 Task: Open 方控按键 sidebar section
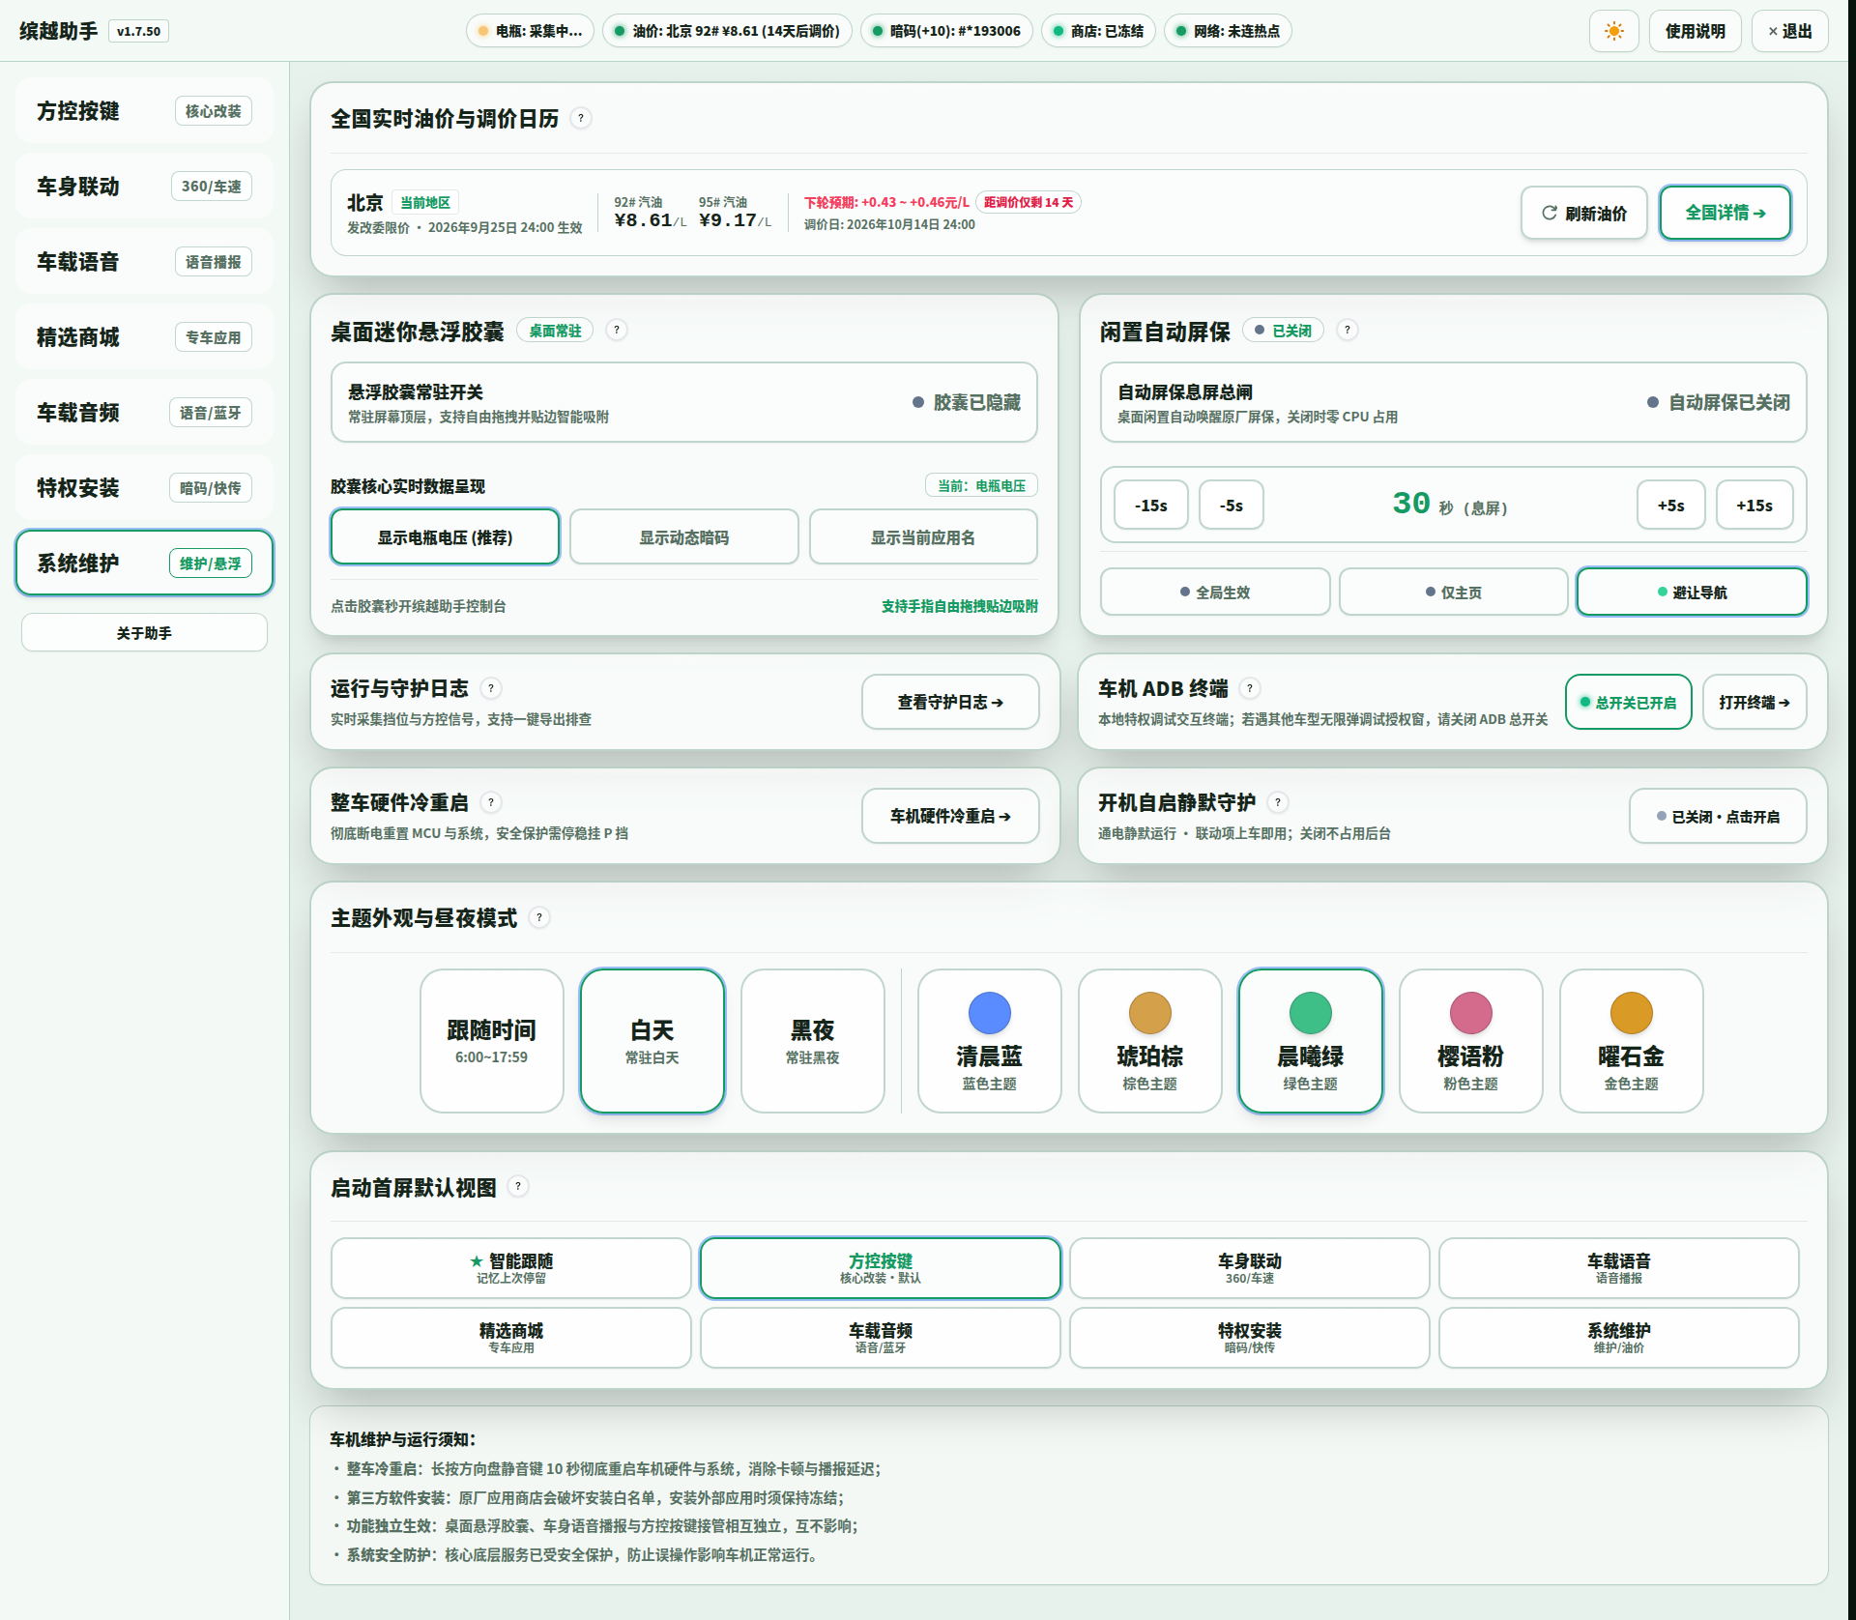144,110
